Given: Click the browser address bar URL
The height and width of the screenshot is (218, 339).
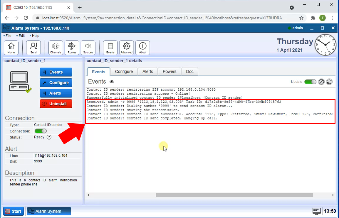Looking at the screenshot, I should pyautogui.click(x=162, y=18).
